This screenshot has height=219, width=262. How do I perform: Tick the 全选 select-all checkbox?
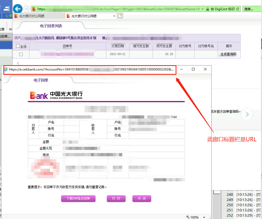click(18, 46)
